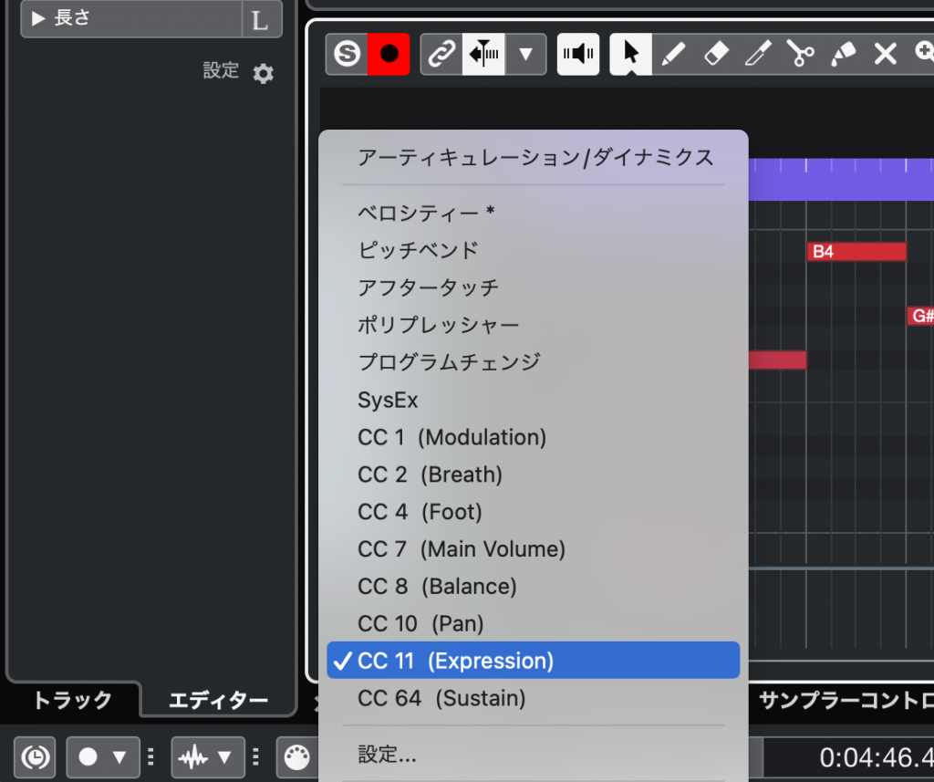Activate the Mute X tool

click(x=886, y=55)
